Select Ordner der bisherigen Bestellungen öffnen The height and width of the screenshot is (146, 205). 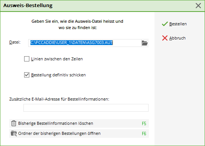pyautogui.click(x=79, y=134)
